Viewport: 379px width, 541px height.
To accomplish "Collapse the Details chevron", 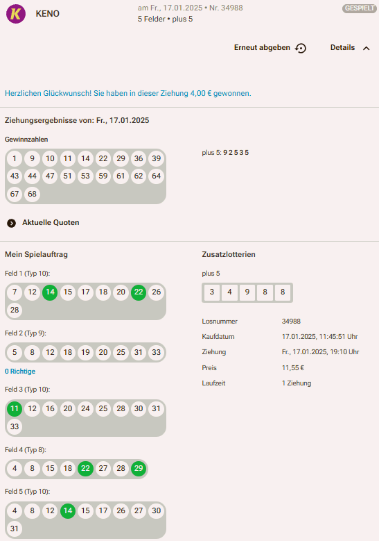I will [x=367, y=49].
